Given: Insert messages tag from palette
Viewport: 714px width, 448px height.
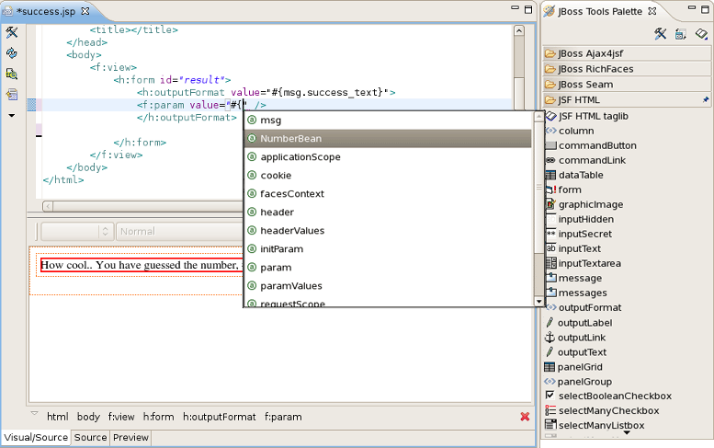Looking at the screenshot, I should click(x=576, y=293).
